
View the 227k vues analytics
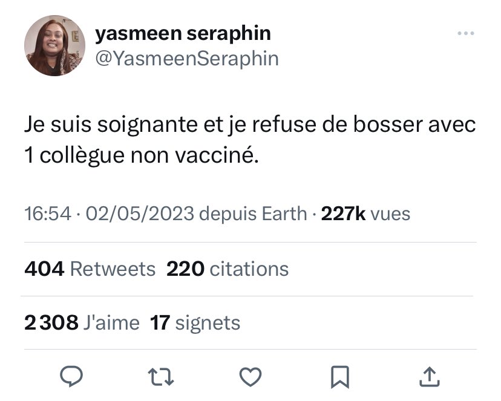[x=365, y=214]
